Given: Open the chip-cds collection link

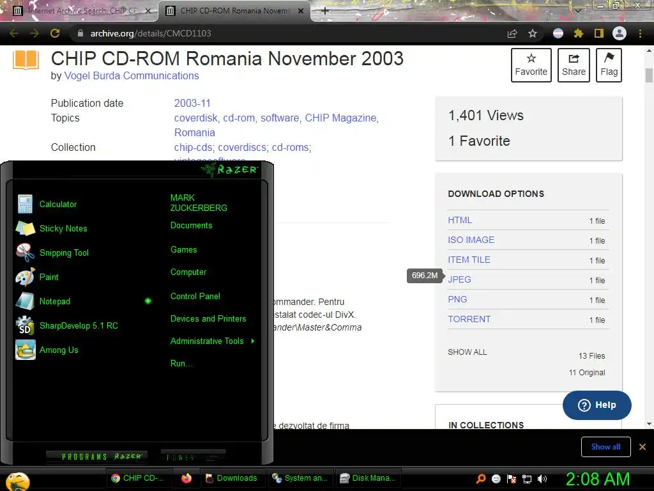Looking at the screenshot, I should coord(193,148).
